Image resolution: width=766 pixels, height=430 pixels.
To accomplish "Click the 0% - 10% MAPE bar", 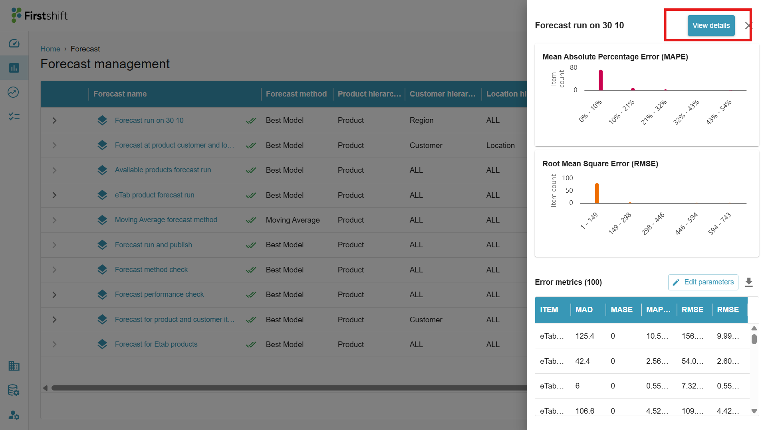I will [x=601, y=80].
